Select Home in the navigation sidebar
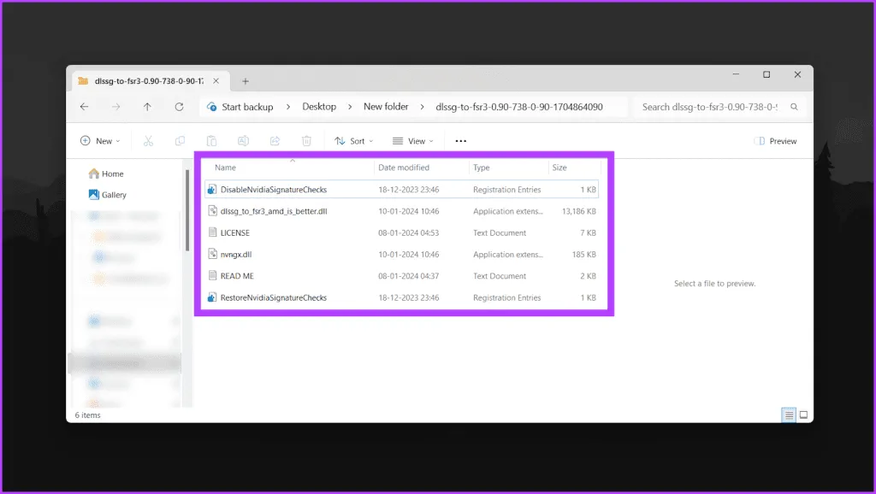 click(112, 173)
